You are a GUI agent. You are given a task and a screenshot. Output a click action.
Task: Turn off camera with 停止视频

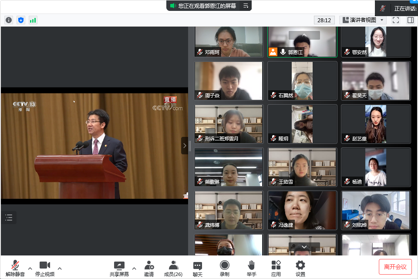point(45,268)
